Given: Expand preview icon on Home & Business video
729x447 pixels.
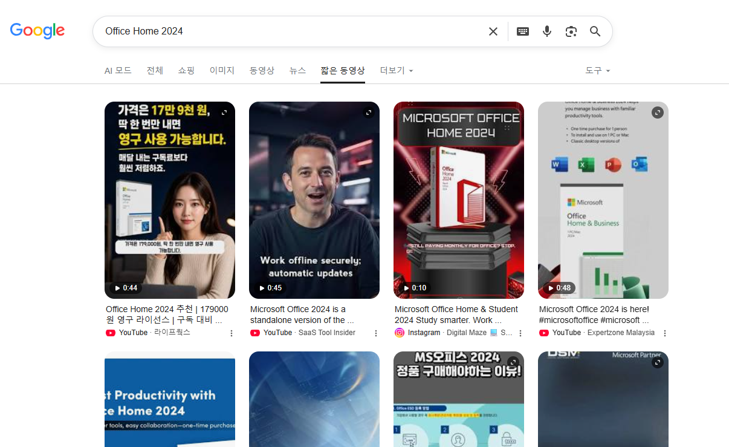Looking at the screenshot, I should click(658, 113).
